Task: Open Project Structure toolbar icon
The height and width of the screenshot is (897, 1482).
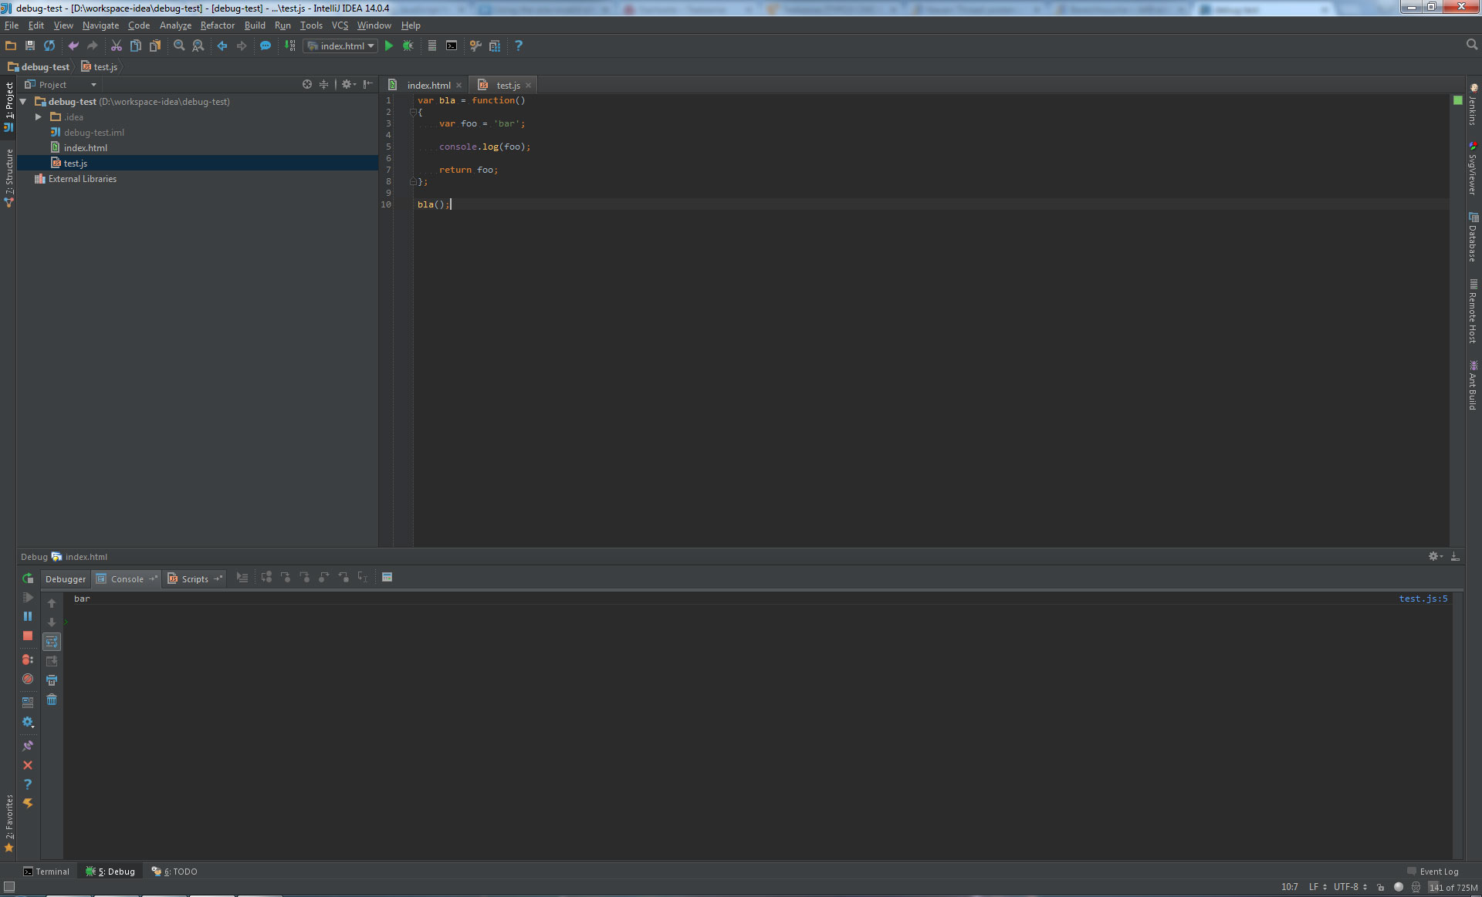Action: 495,46
